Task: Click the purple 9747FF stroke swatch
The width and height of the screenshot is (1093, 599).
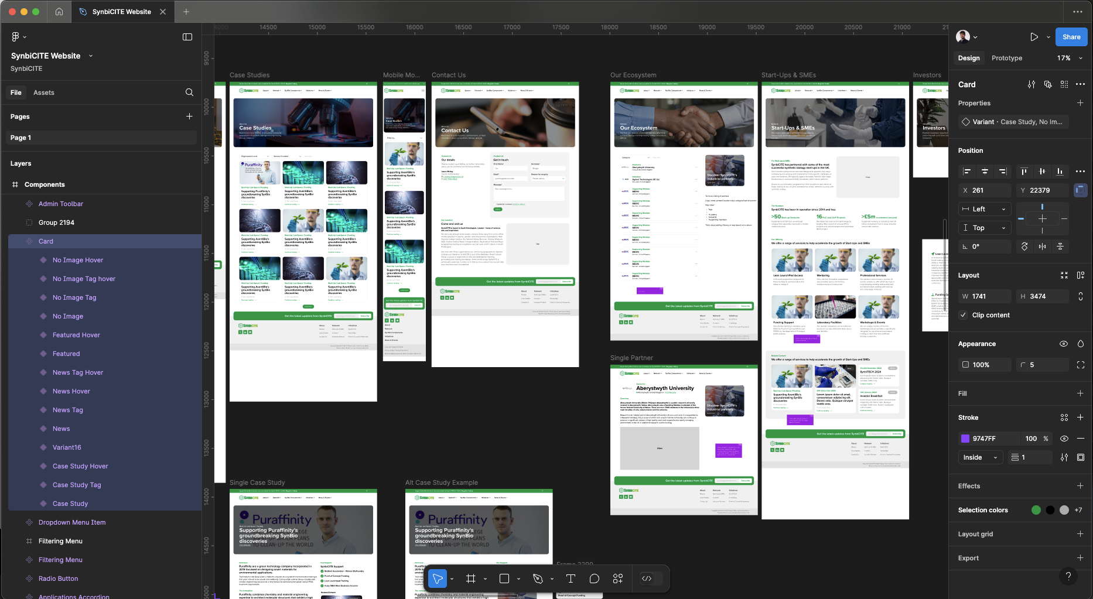Action: tap(965, 439)
